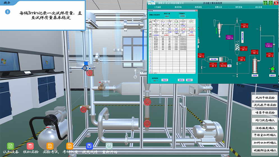Click the 喷雾干燥实验 button
Image resolution: width=279 pixels, height=157 pixels.
[264, 113]
